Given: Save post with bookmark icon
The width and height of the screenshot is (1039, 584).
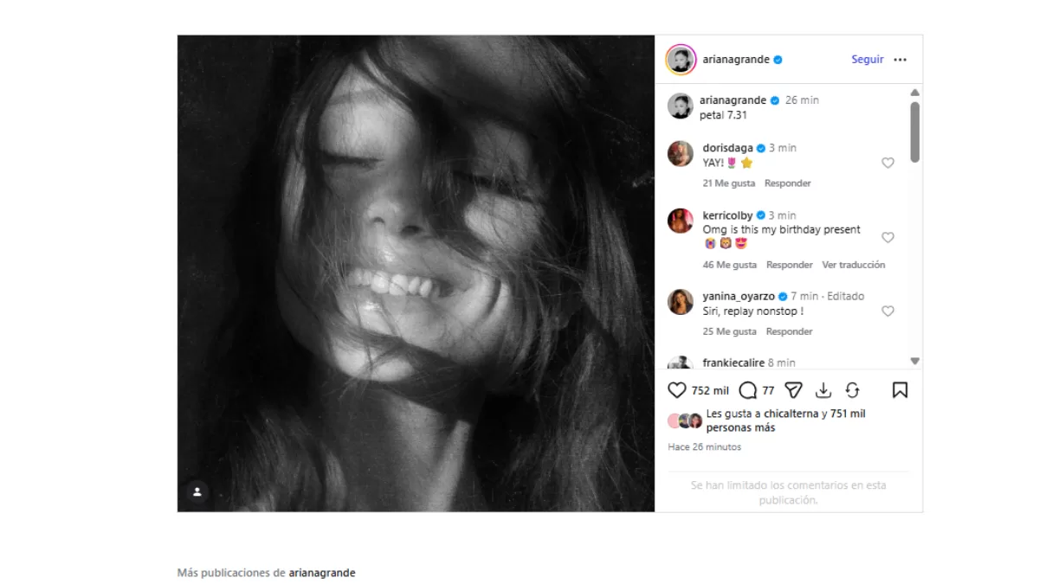Looking at the screenshot, I should (x=900, y=390).
